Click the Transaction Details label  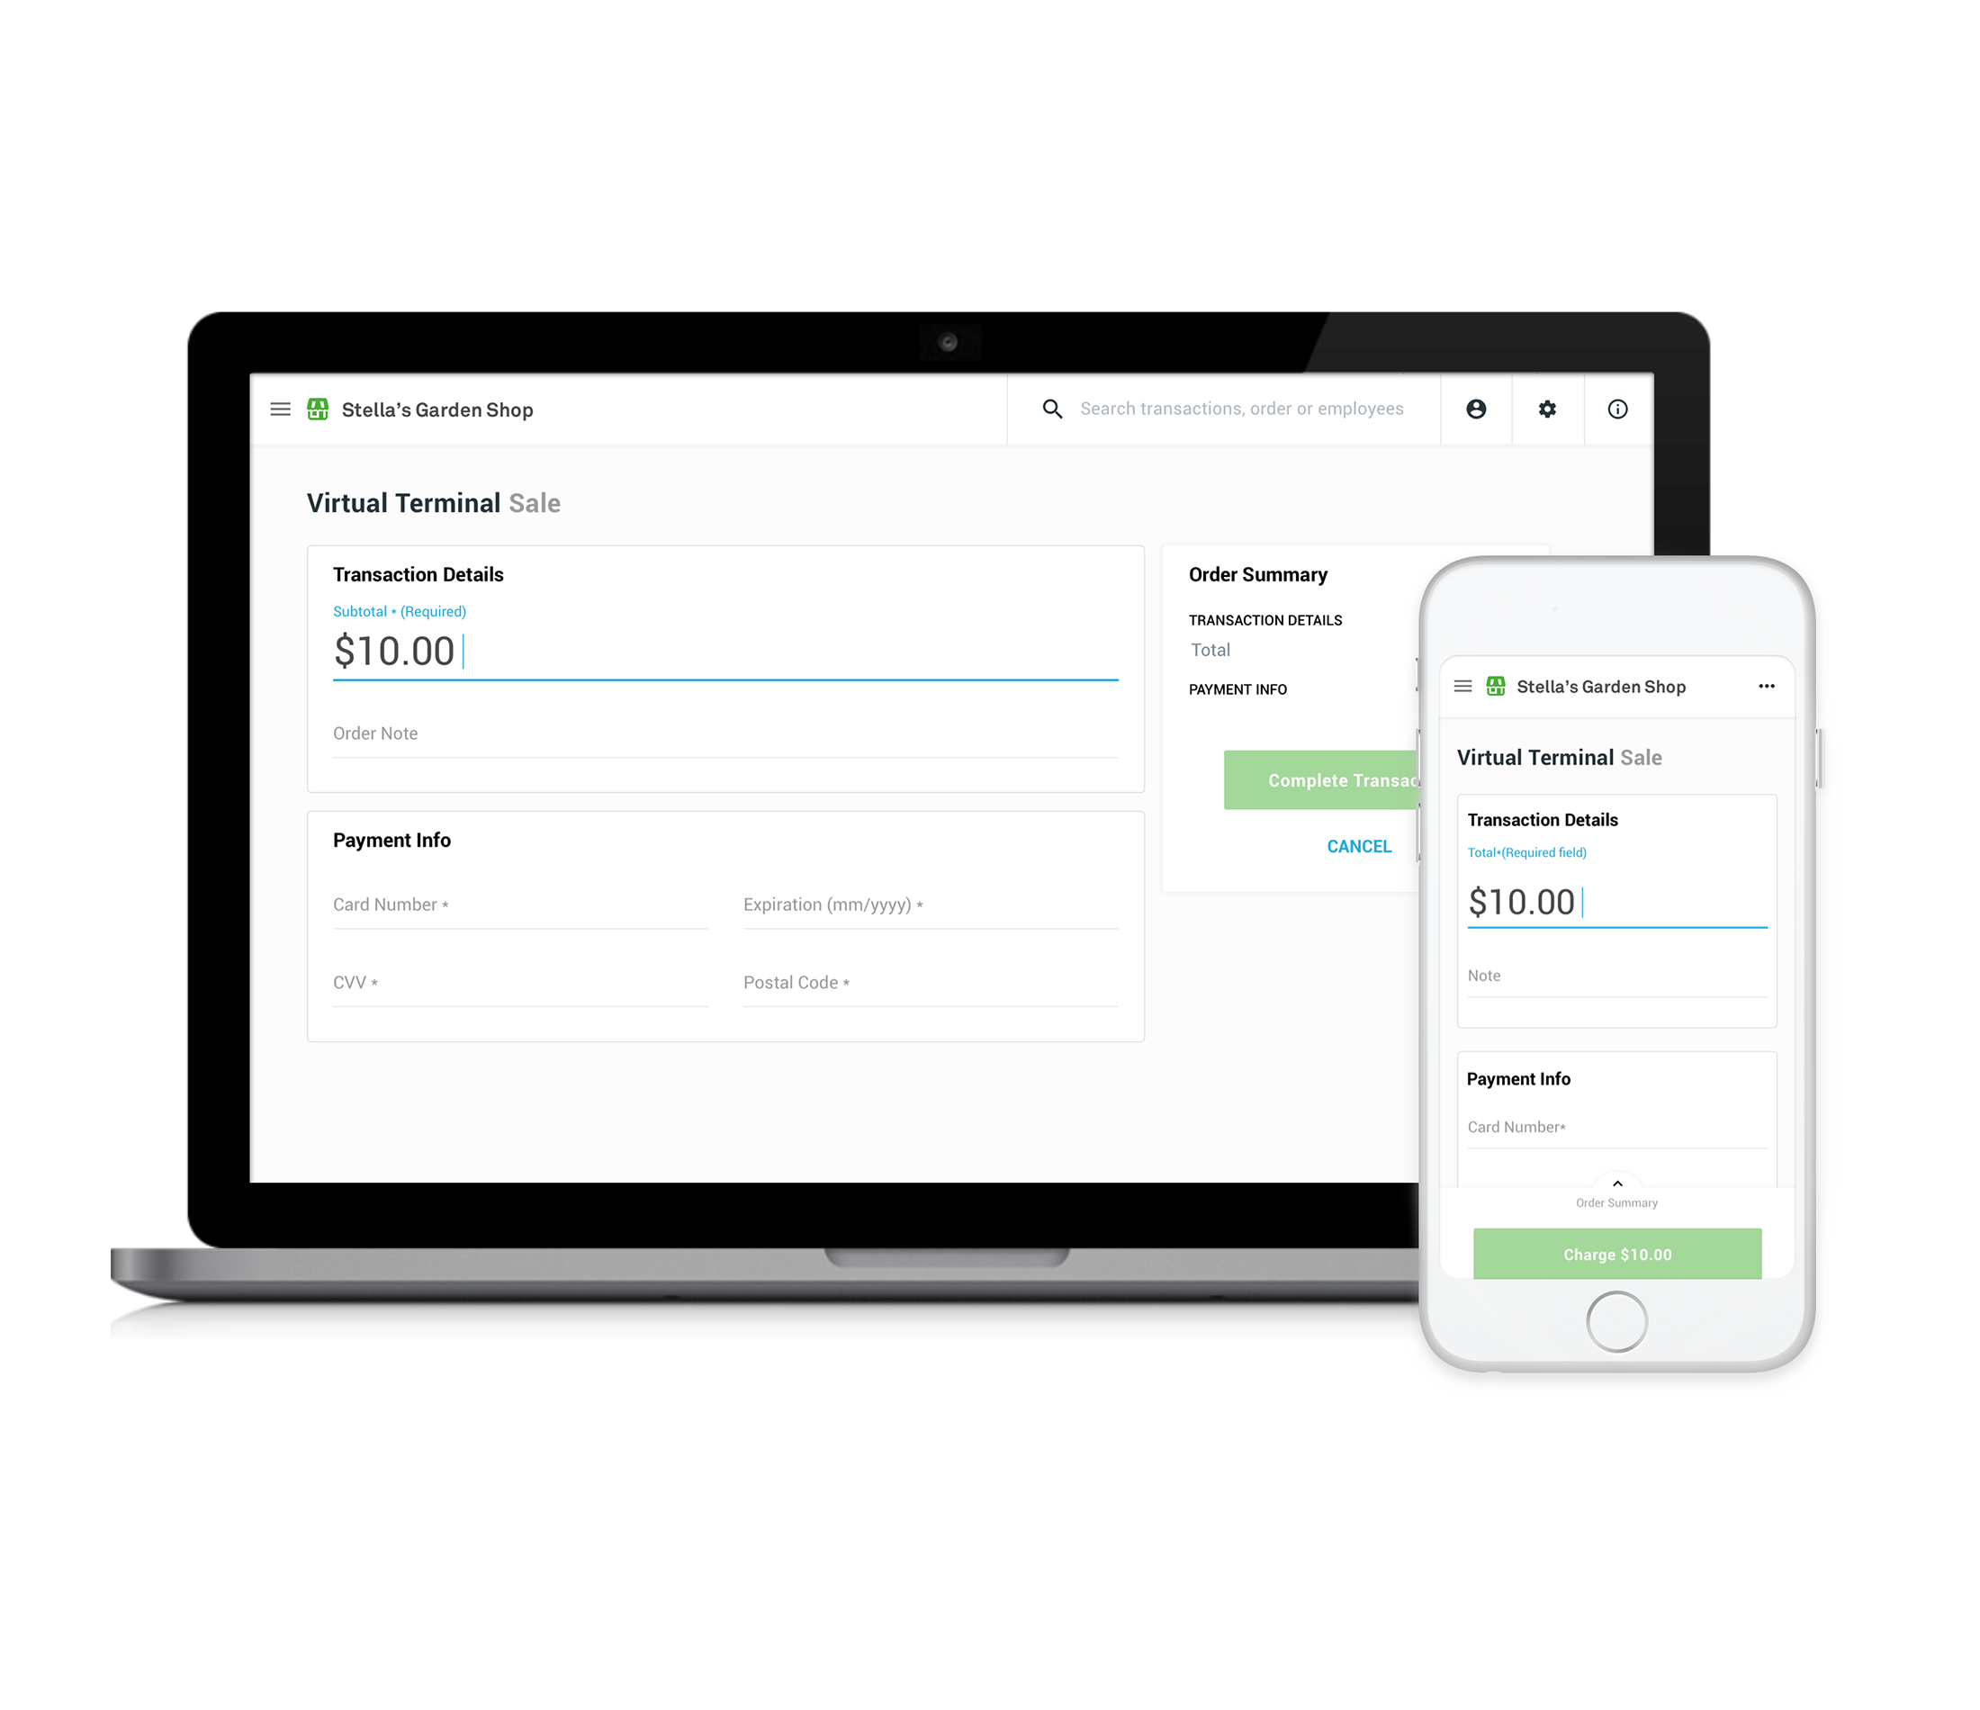pyautogui.click(x=416, y=574)
